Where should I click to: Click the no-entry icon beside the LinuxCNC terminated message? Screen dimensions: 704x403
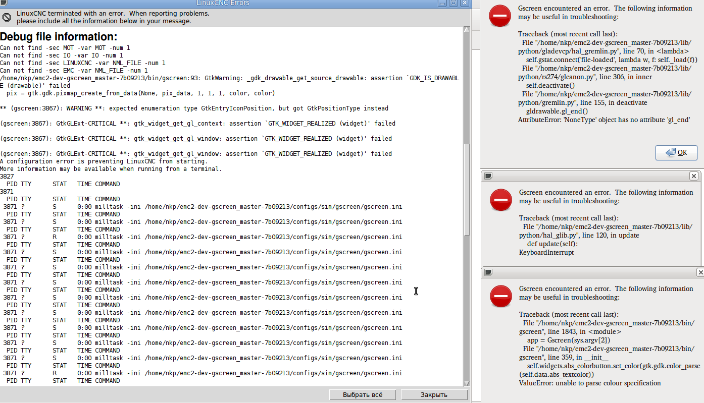7,18
